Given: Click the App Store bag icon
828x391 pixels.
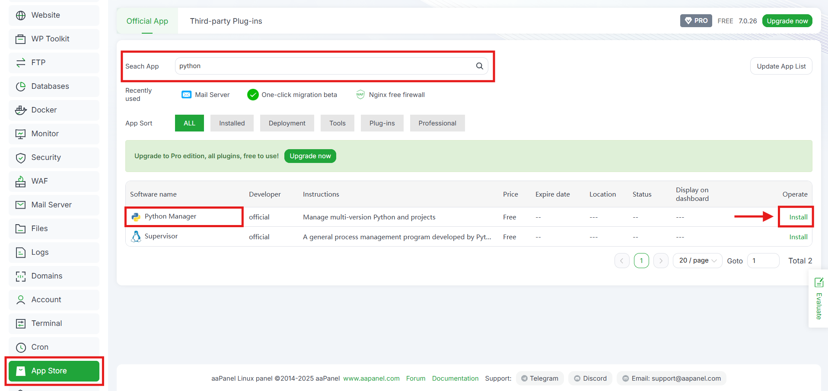Looking at the screenshot, I should coord(21,371).
